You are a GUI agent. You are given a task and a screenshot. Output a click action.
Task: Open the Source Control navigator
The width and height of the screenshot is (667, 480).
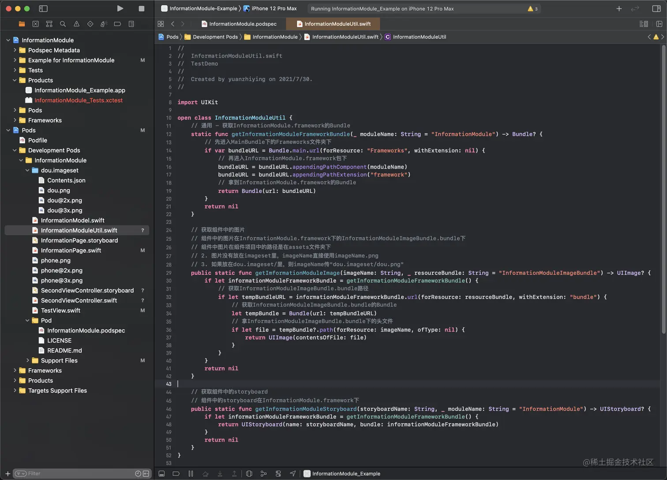pyautogui.click(x=35, y=24)
